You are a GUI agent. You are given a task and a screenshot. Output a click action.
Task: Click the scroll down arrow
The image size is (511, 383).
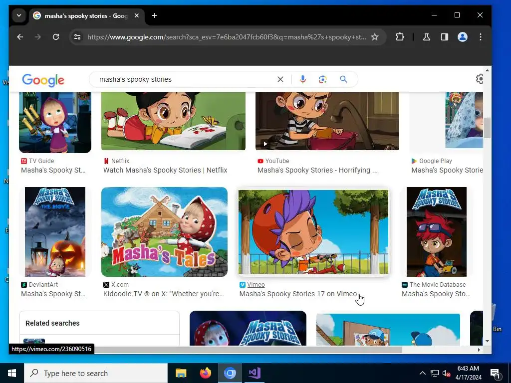[487, 341]
